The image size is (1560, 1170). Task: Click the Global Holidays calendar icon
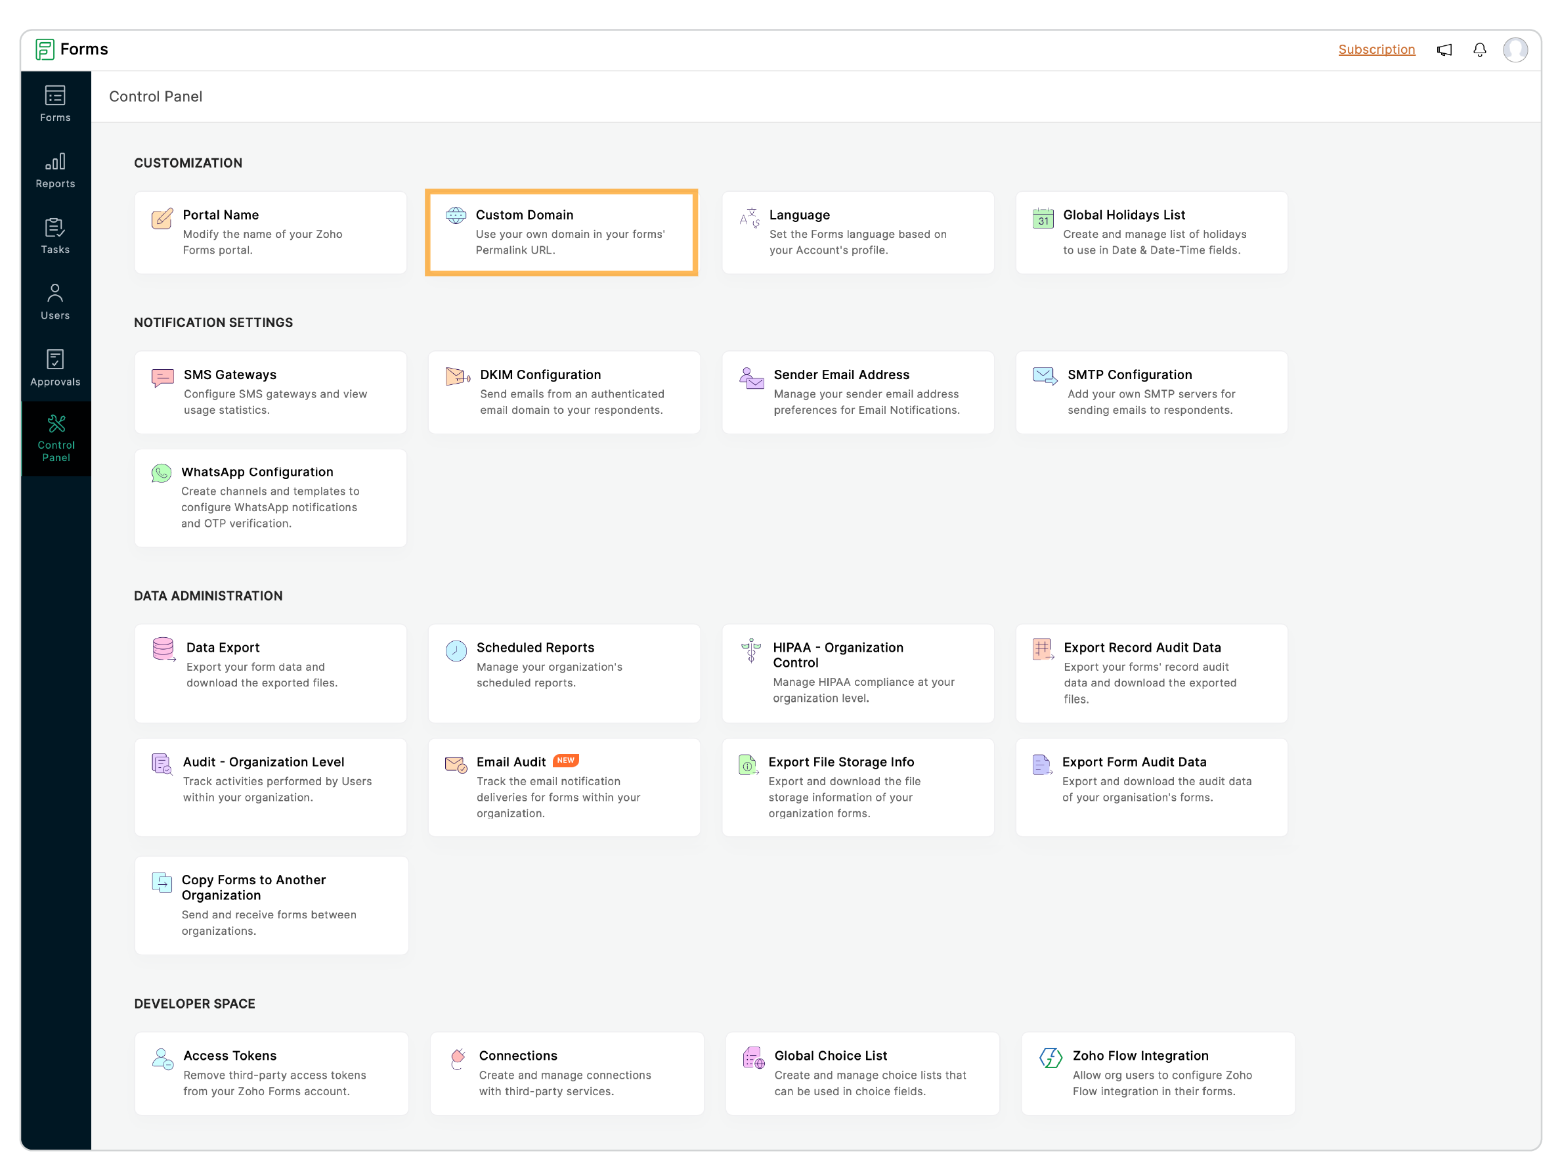pyautogui.click(x=1043, y=218)
